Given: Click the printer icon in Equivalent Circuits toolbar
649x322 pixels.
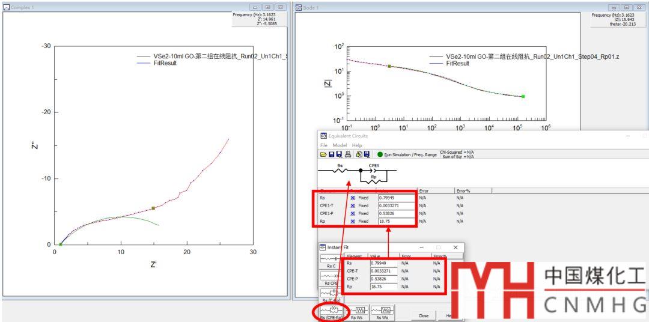Looking at the screenshot, I should [347, 154].
